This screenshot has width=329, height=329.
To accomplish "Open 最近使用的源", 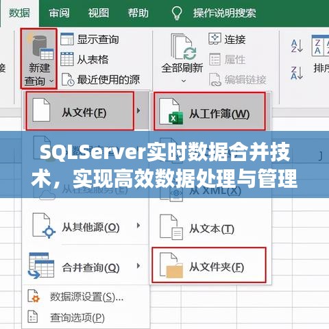I will pyautogui.click(x=108, y=80).
